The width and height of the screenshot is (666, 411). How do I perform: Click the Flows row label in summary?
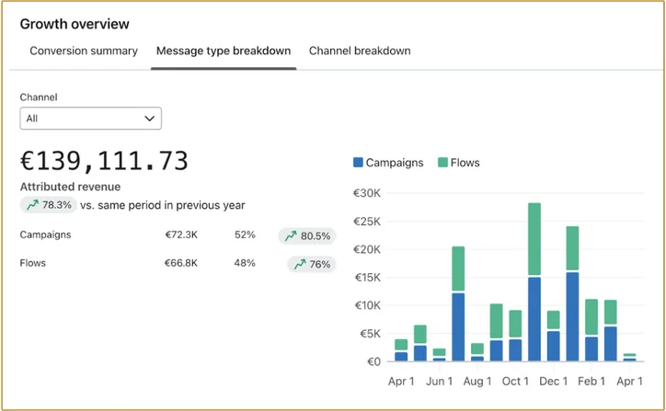pos(33,263)
